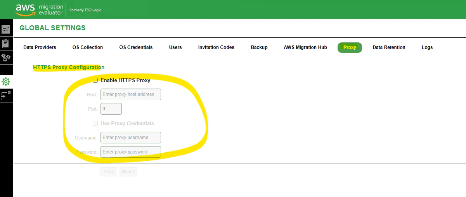Open the OS Credentials tab
466x197 pixels.
pos(136,47)
